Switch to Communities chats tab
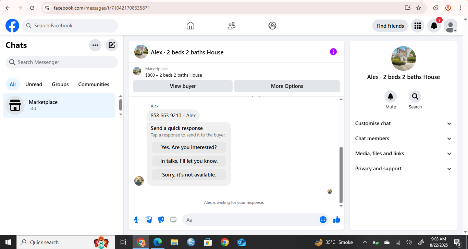The image size is (468, 249). point(94,84)
